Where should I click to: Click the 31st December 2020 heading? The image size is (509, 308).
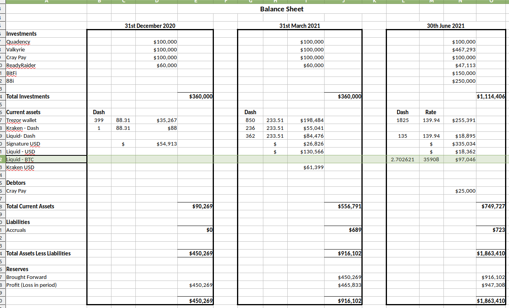(150, 26)
